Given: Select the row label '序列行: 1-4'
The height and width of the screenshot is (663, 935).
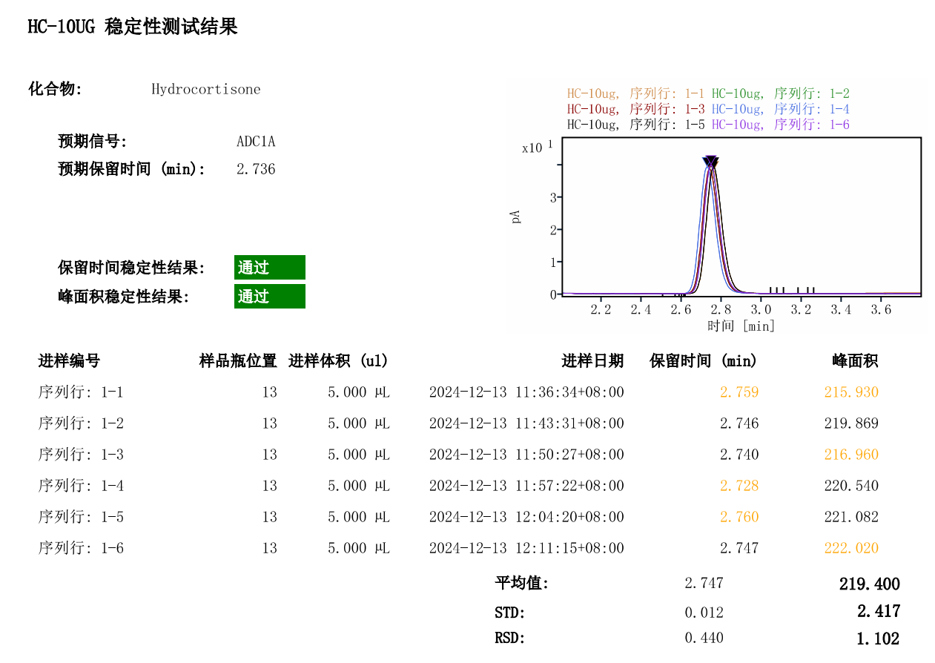Looking at the screenshot, I should coord(81,486).
